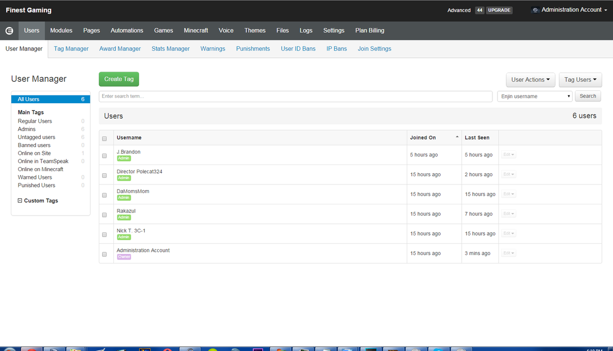The height and width of the screenshot is (351, 613).
Task: Click the Username column header
Action: [129, 138]
